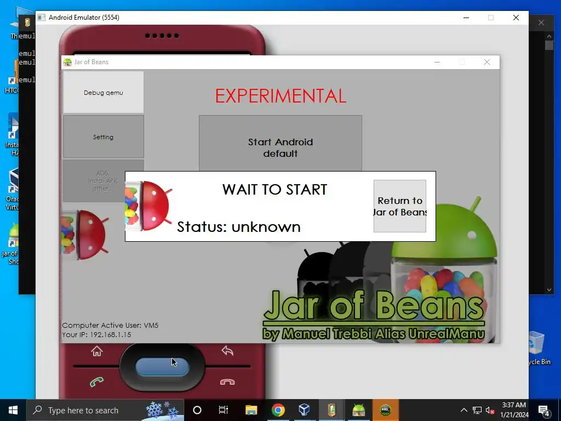Click the WAIT TO START heading
The height and width of the screenshot is (421, 561).
[x=275, y=189]
